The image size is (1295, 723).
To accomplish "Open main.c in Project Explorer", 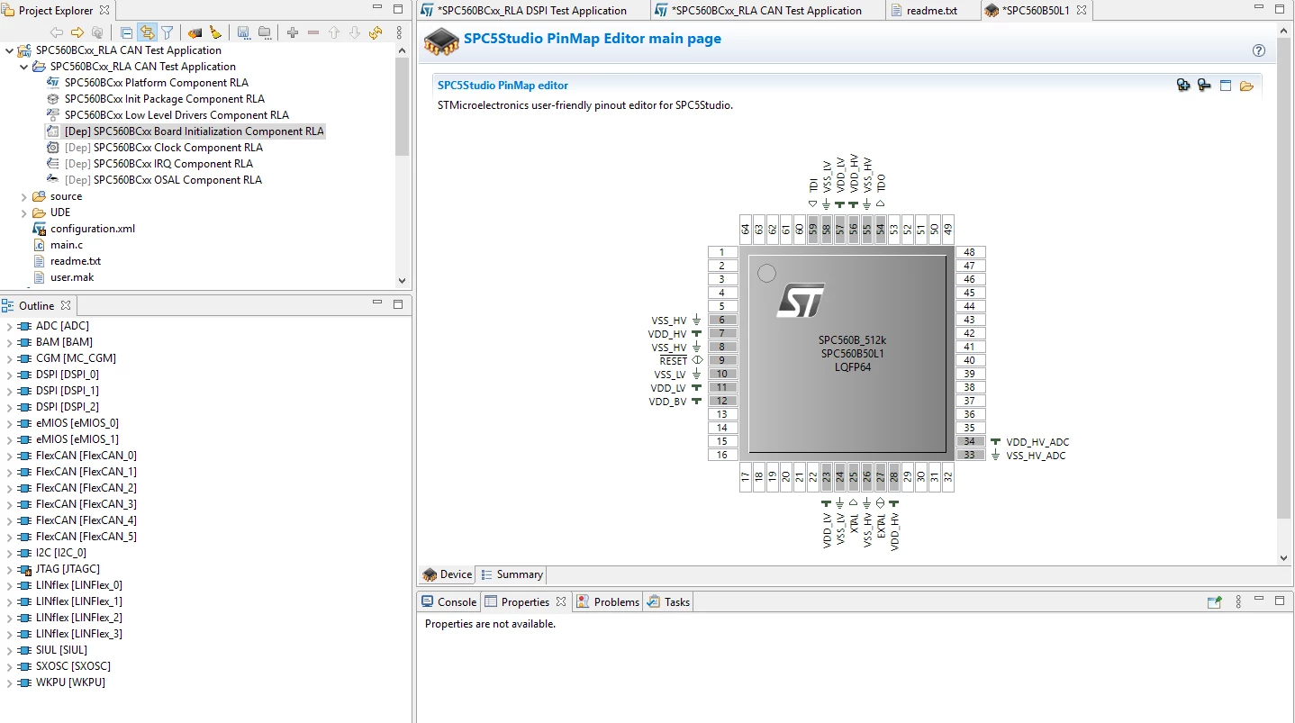I will tap(67, 245).
